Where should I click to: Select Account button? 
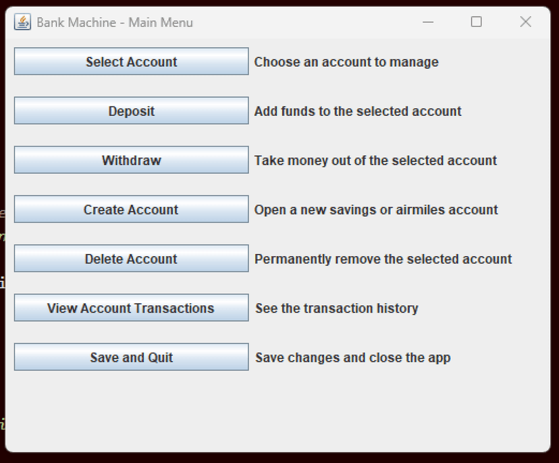(131, 61)
